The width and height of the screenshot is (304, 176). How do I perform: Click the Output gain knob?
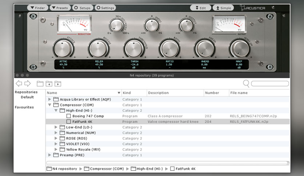point(186,25)
